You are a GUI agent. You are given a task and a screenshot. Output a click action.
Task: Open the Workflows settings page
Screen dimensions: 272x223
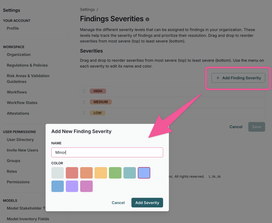point(17,92)
